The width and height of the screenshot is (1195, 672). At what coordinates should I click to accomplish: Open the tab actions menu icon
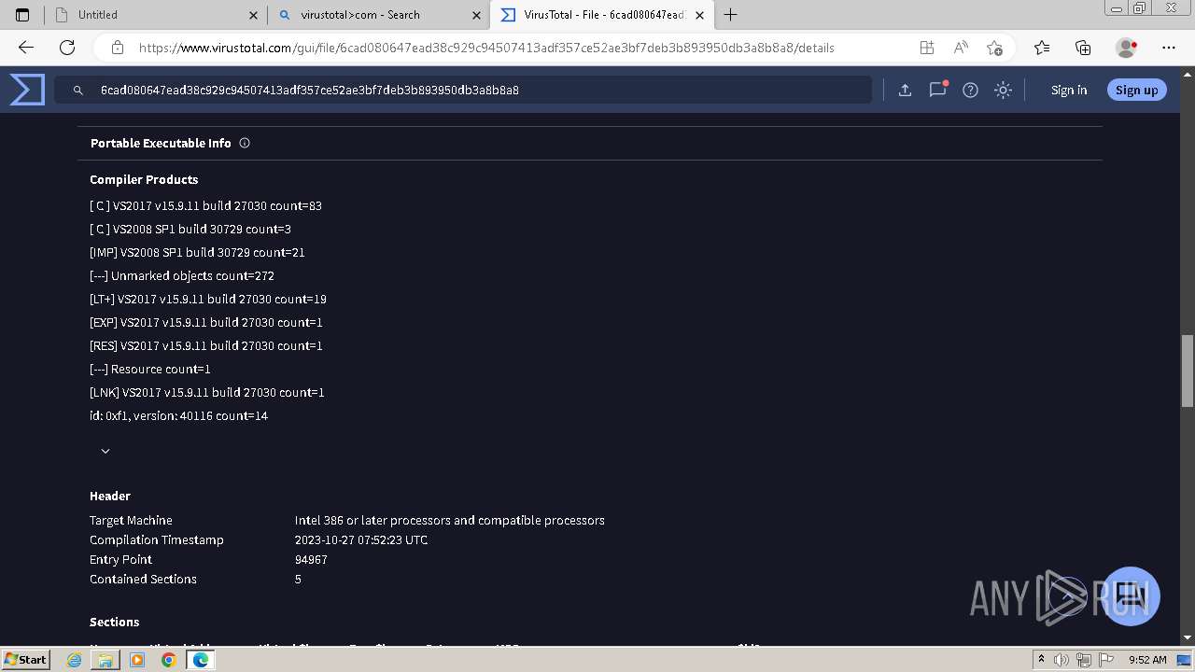pyautogui.click(x=22, y=15)
